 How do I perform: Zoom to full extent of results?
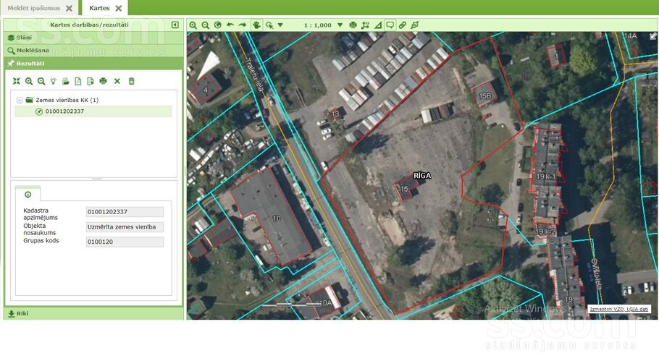pos(17,81)
